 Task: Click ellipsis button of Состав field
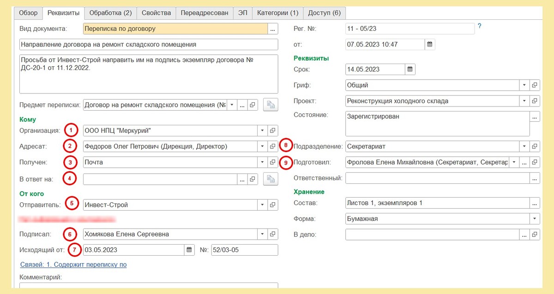point(535,203)
